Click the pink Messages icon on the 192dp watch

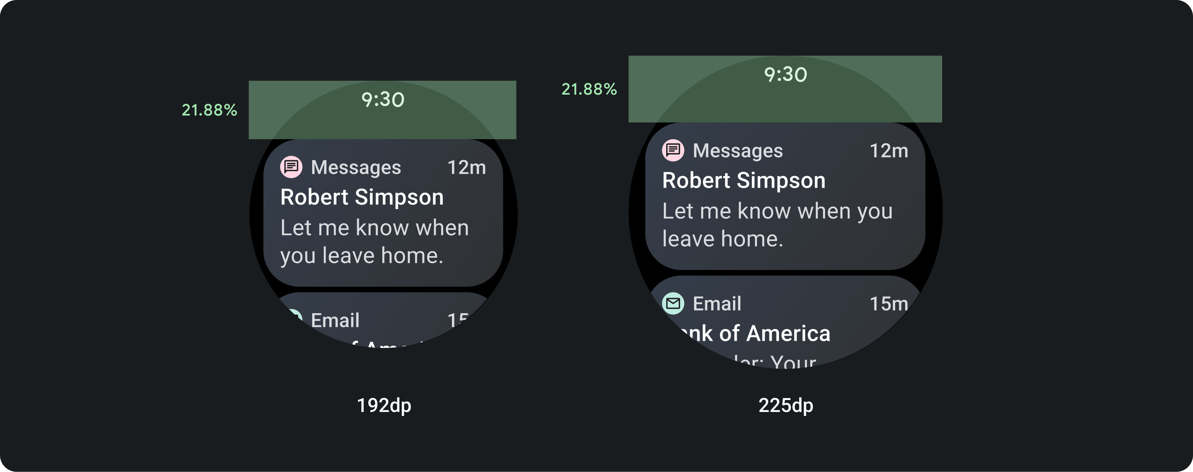[291, 167]
